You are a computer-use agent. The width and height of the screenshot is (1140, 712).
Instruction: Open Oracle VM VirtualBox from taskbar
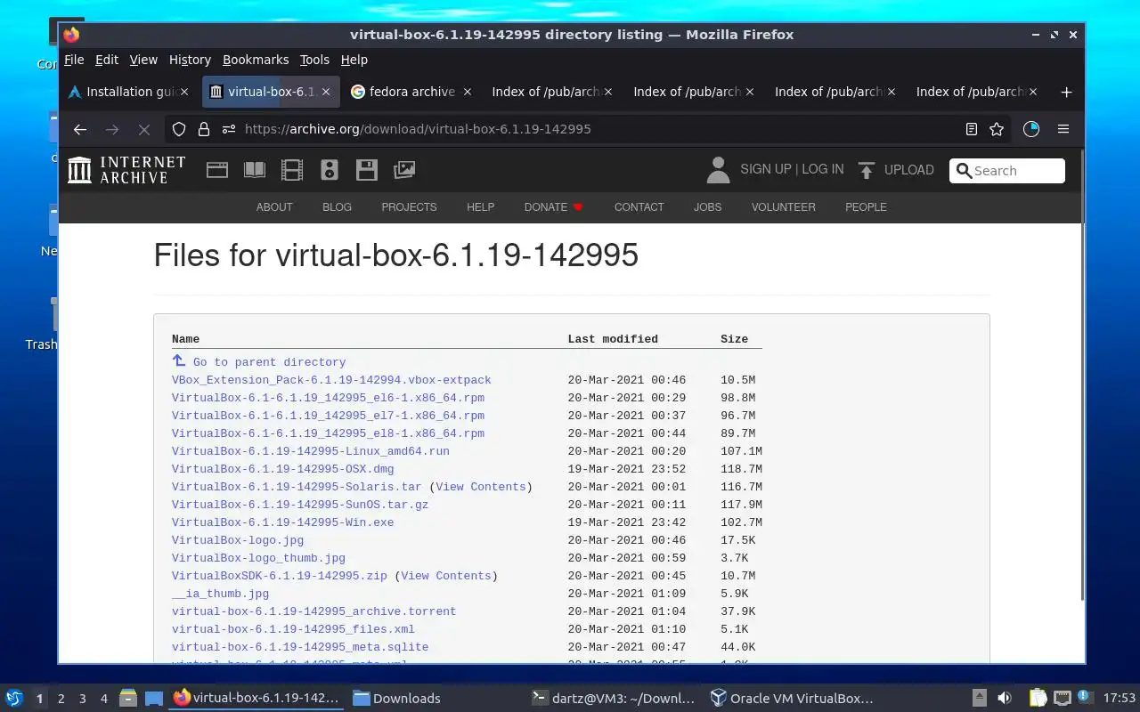coord(792,699)
